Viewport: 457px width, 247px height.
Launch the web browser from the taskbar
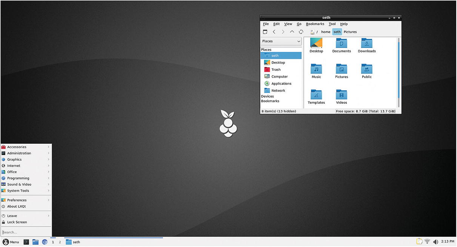(45, 242)
